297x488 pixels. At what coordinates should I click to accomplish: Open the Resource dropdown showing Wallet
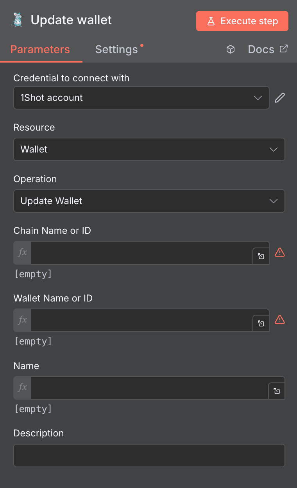click(149, 149)
